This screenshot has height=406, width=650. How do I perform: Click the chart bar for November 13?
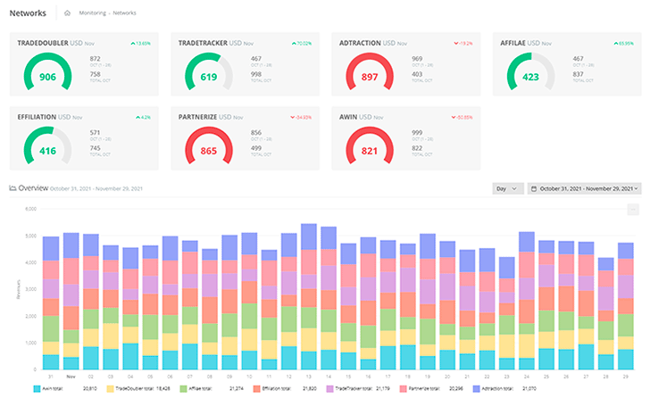click(x=308, y=296)
